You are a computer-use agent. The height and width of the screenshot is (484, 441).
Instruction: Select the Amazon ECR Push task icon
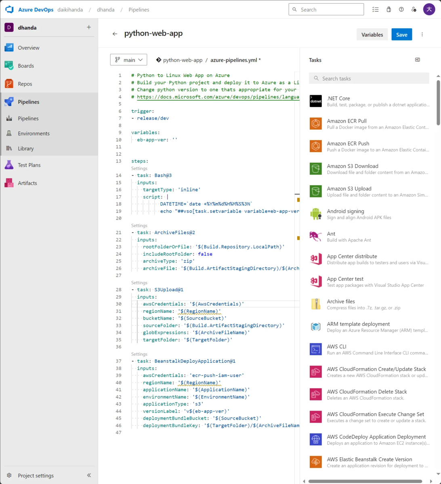coord(315,146)
